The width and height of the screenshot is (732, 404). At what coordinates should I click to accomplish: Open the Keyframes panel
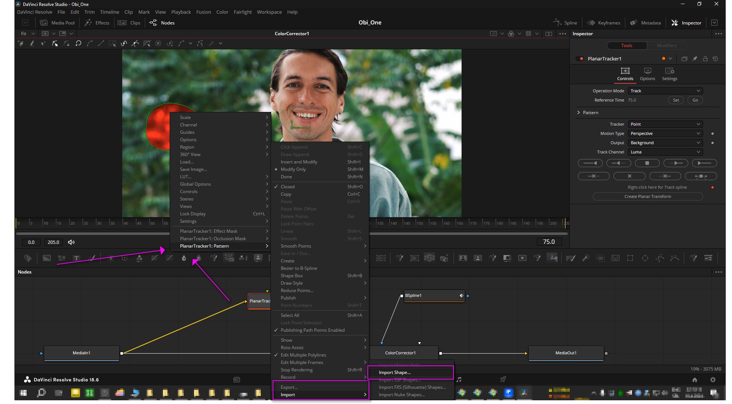604,23
